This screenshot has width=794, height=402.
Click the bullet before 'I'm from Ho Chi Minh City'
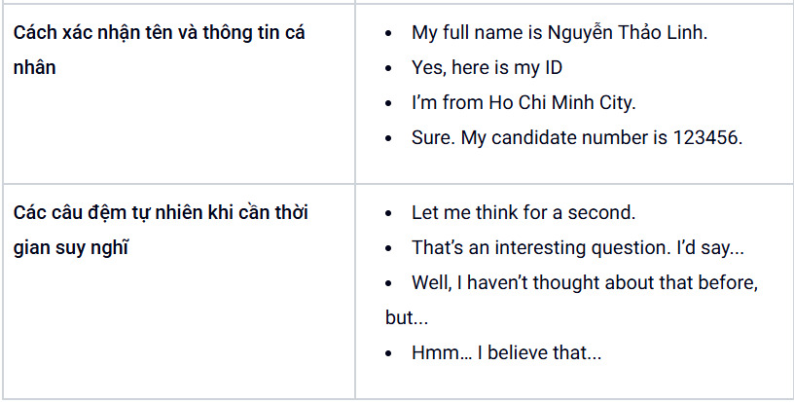[x=388, y=103]
